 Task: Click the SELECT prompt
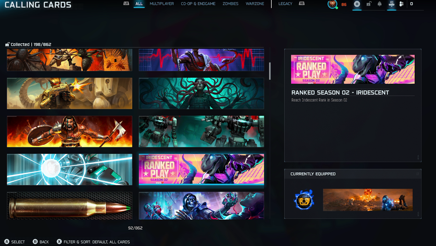pos(18,242)
